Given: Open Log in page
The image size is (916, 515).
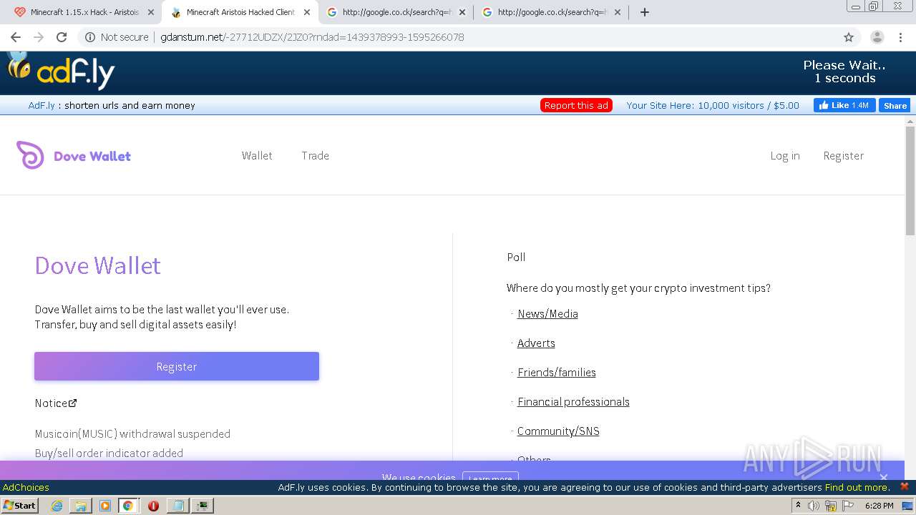Looking at the screenshot, I should (785, 155).
